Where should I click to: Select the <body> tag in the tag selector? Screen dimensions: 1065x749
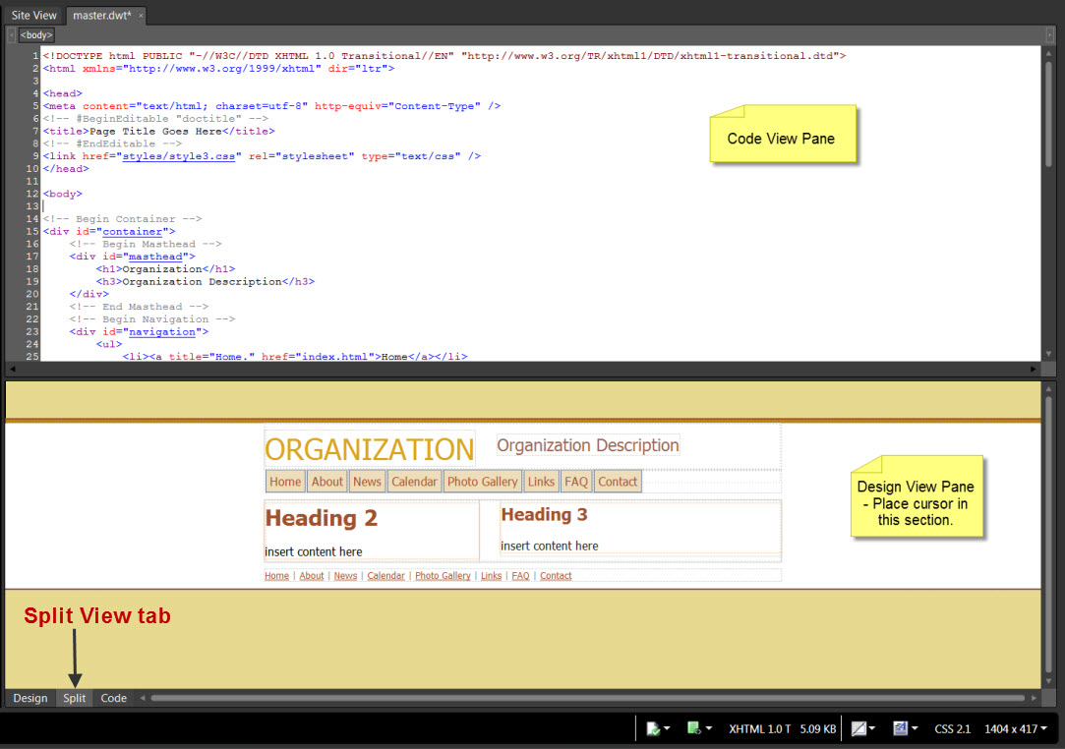pos(36,34)
